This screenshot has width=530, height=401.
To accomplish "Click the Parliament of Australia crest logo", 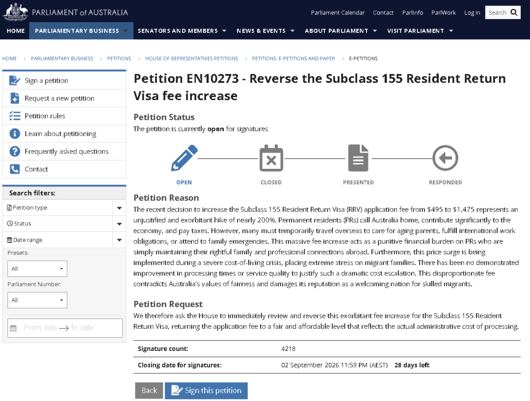I will (x=16, y=11).
